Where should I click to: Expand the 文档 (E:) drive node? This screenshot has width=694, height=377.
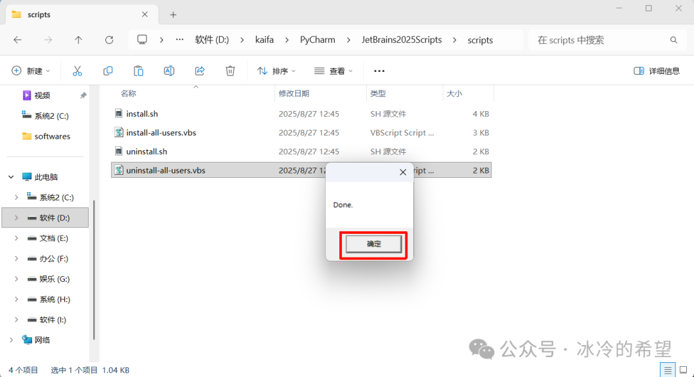click(17, 238)
